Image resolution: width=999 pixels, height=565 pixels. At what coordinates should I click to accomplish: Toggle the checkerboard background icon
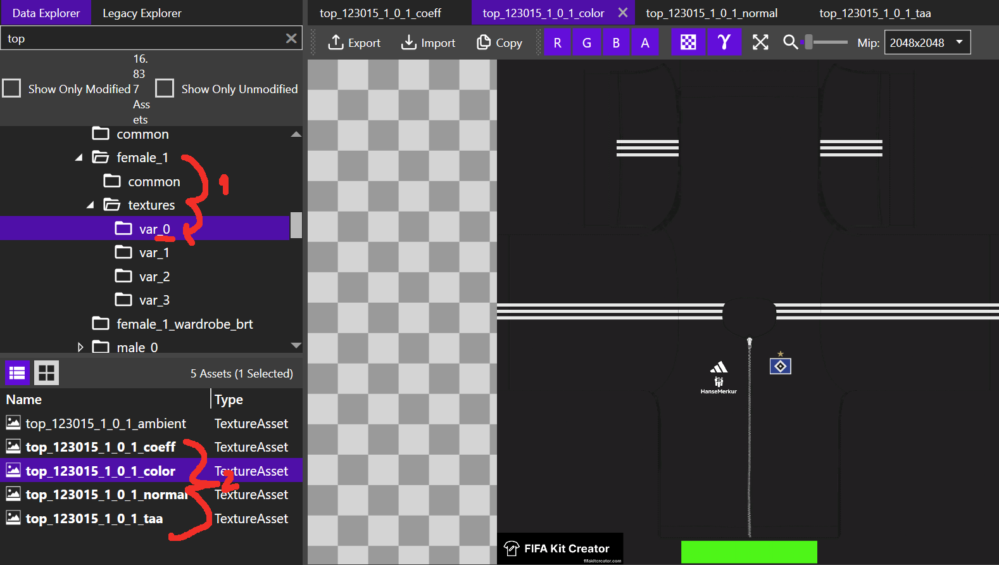point(688,43)
